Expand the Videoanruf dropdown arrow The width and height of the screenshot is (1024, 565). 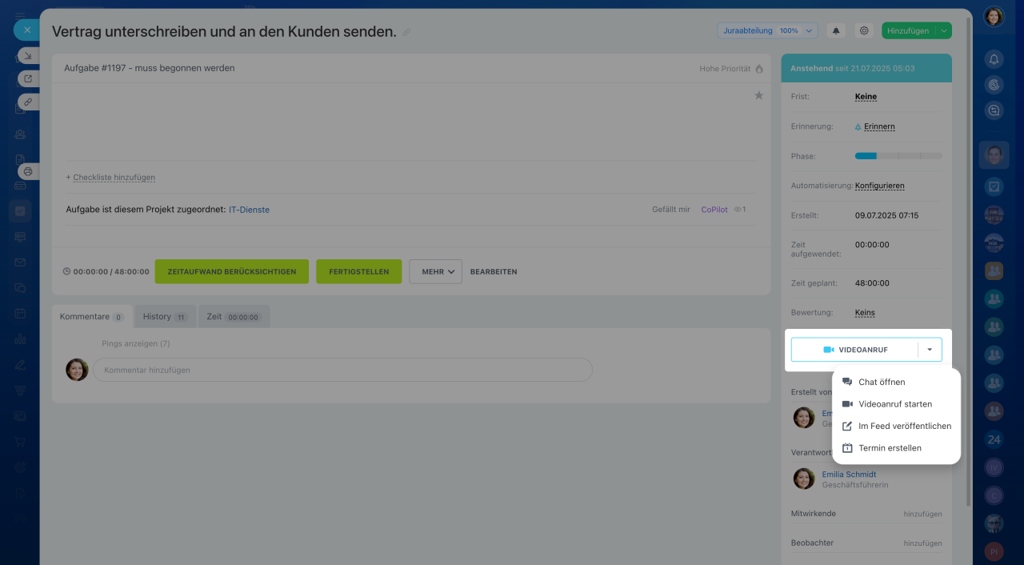(930, 350)
